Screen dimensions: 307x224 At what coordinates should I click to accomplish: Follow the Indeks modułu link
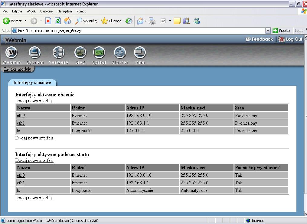[x=18, y=69]
